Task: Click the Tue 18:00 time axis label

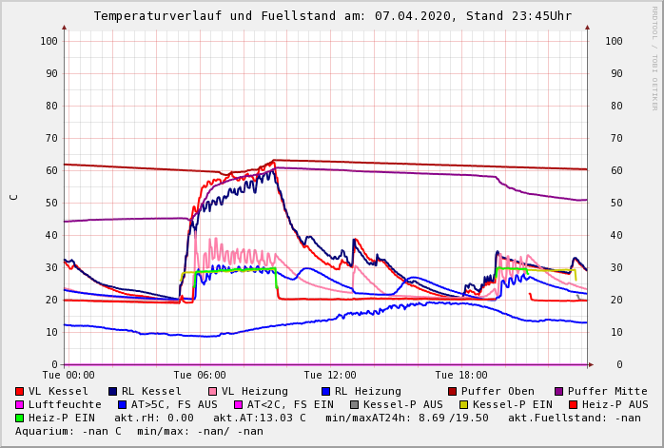Action: coord(461,375)
